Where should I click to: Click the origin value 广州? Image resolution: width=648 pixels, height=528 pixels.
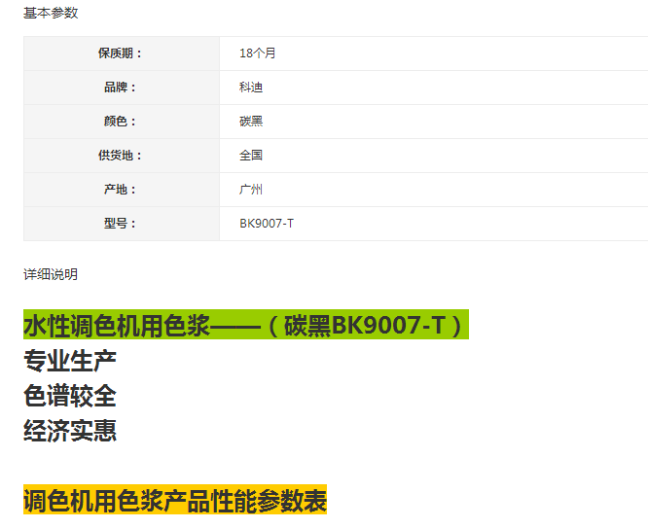coord(251,190)
